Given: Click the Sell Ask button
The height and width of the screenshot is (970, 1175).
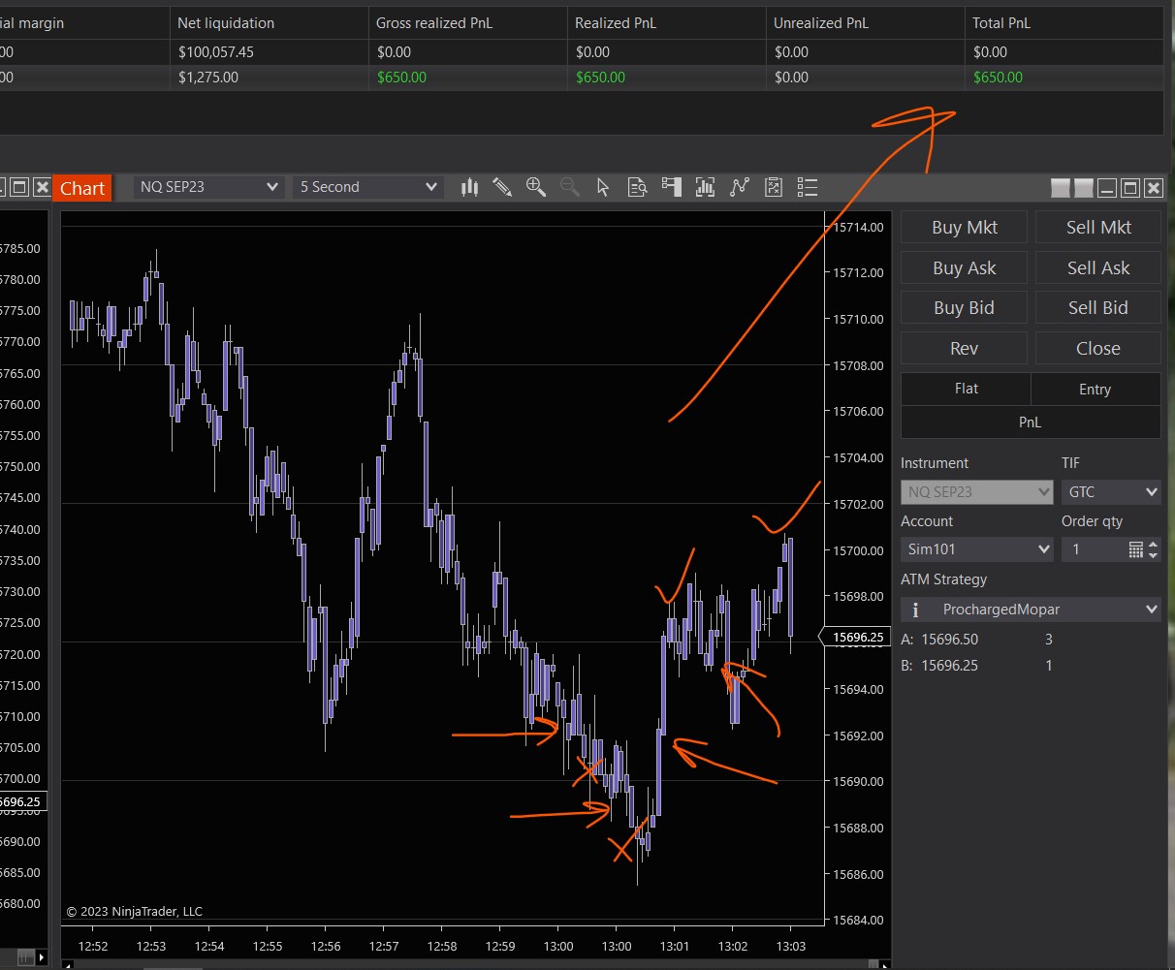Looking at the screenshot, I should [x=1098, y=267].
